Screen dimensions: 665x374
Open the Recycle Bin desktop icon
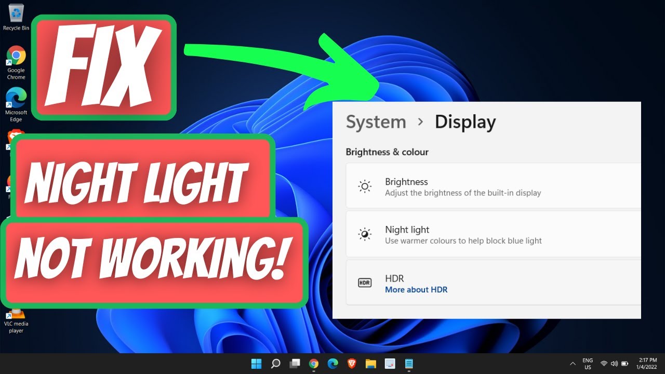tap(16, 17)
